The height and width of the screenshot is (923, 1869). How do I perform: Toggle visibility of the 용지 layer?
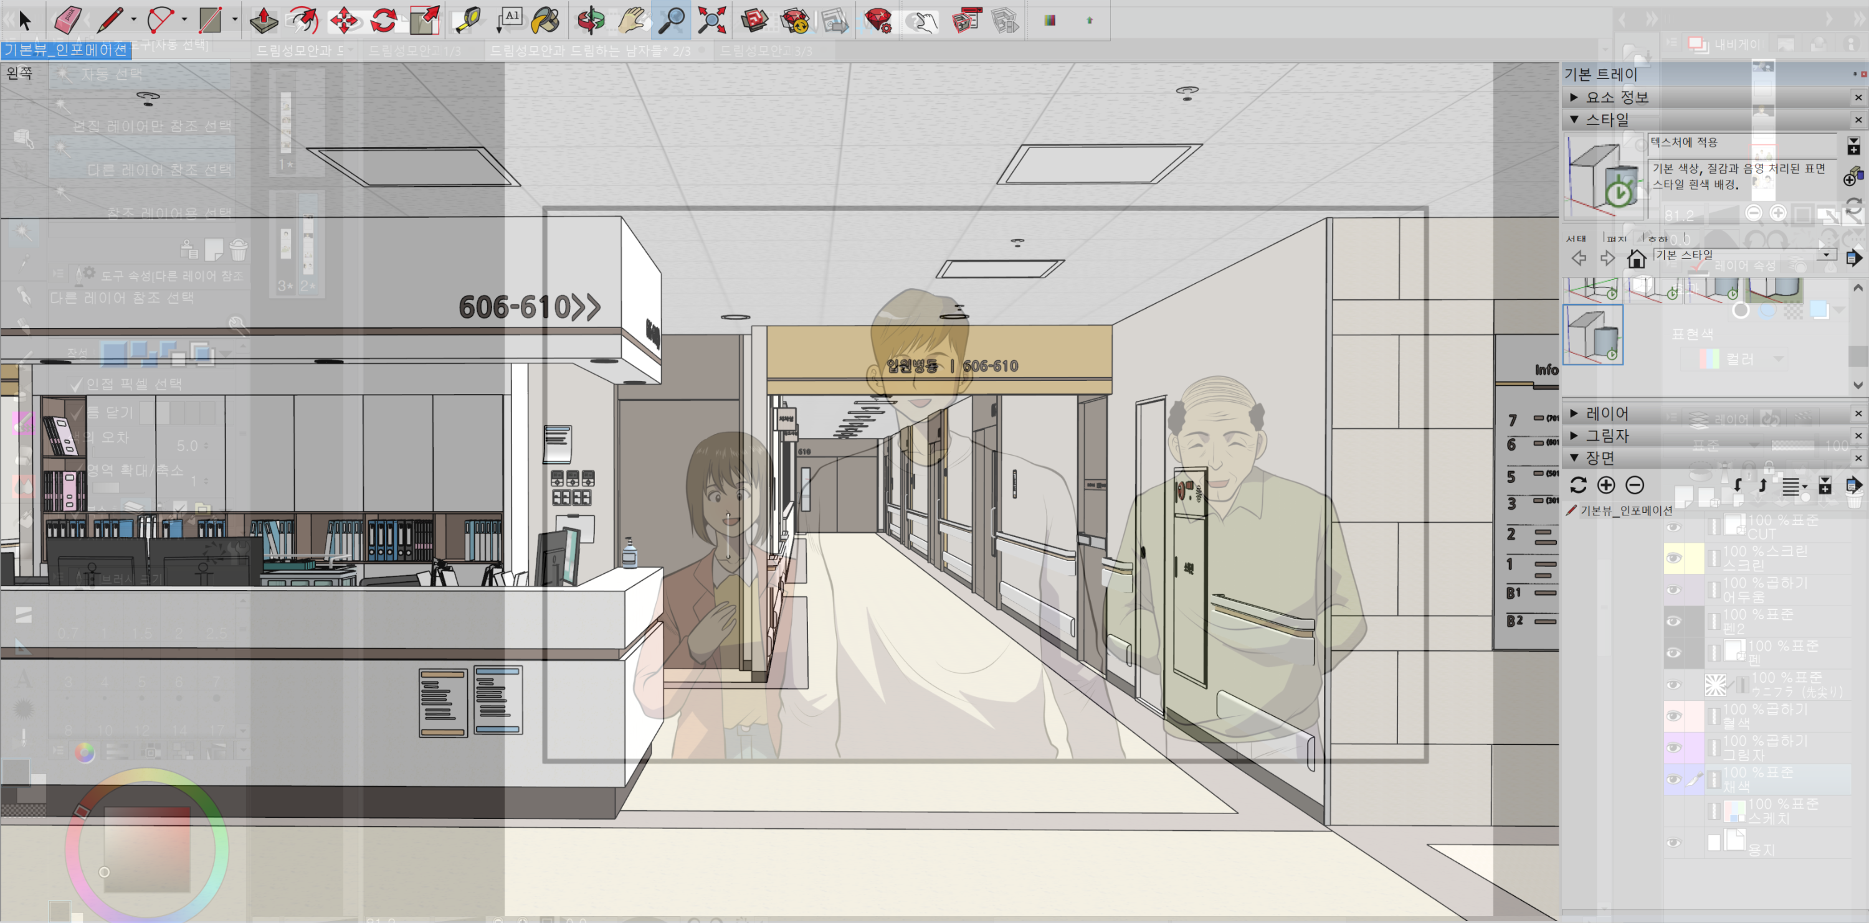[x=1673, y=843]
